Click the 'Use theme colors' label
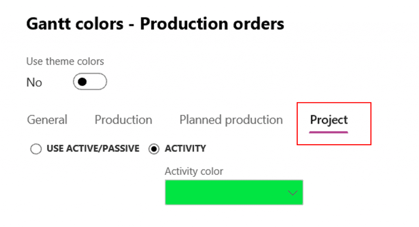The height and width of the screenshot is (227, 419). coord(65,62)
